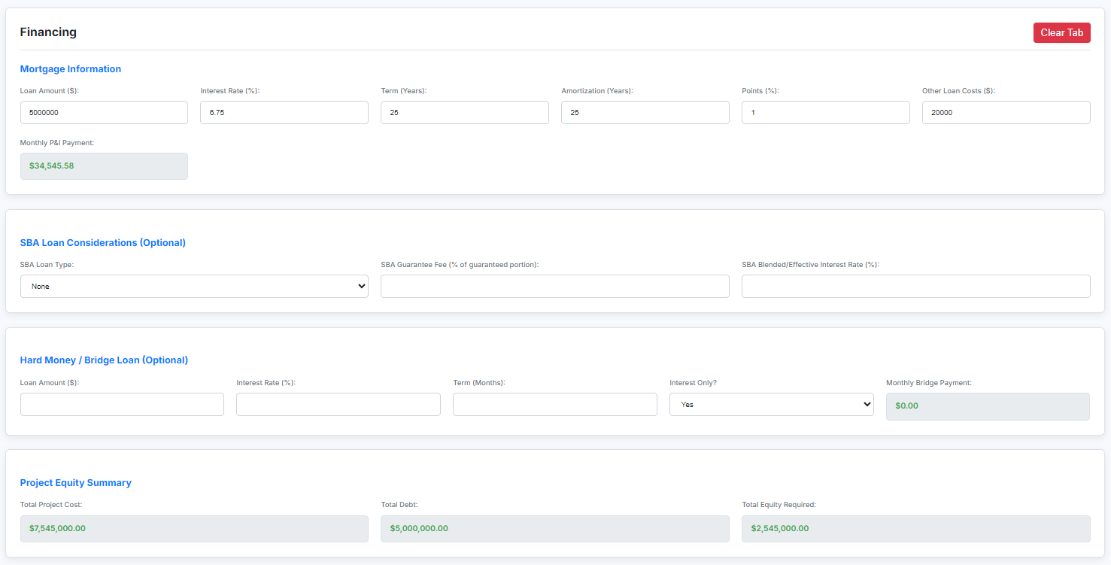Viewport: 1111px width, 565px height.
Task: Focus the SBA Guarantee Fee input field
Action: 555,286
